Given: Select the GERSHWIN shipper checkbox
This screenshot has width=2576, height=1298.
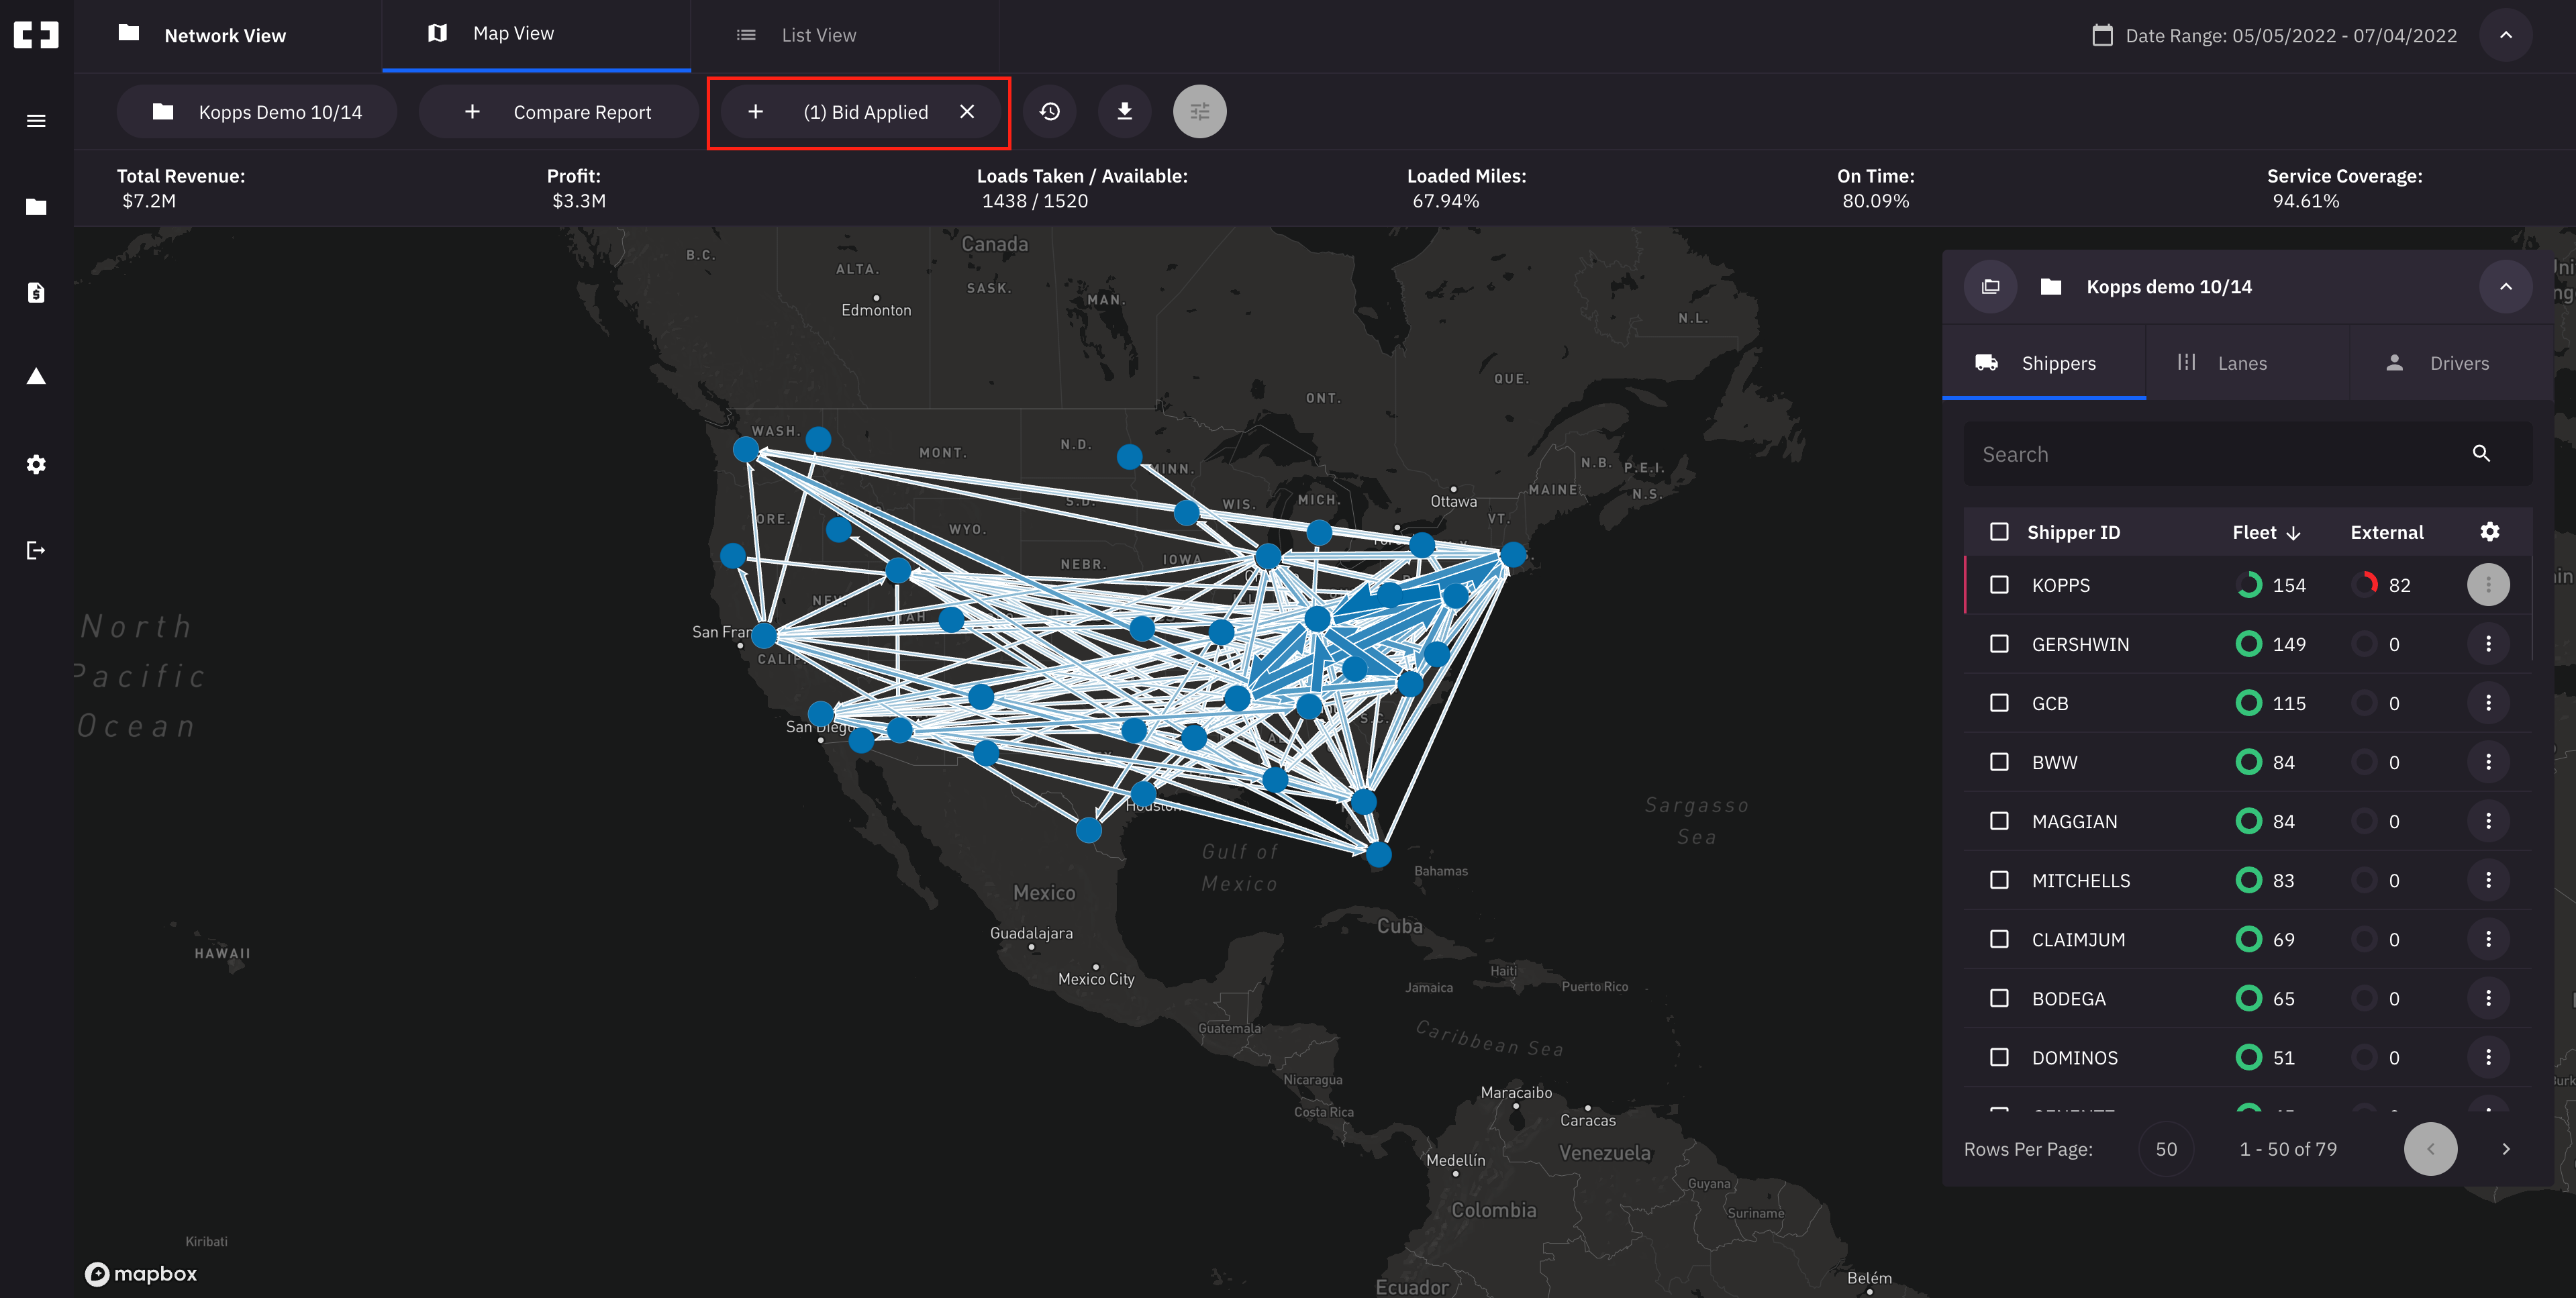Looking at the screenshot, I should coord(1999,644).
